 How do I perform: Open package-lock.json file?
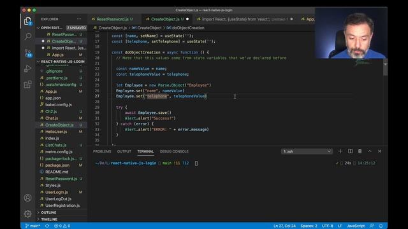61,158
